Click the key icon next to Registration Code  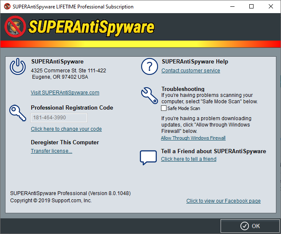[x=18, y=113]
